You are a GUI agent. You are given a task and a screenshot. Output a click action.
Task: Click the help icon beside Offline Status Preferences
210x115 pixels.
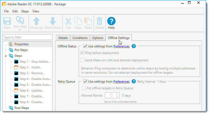pyautogui.click(x=134, y=46)
